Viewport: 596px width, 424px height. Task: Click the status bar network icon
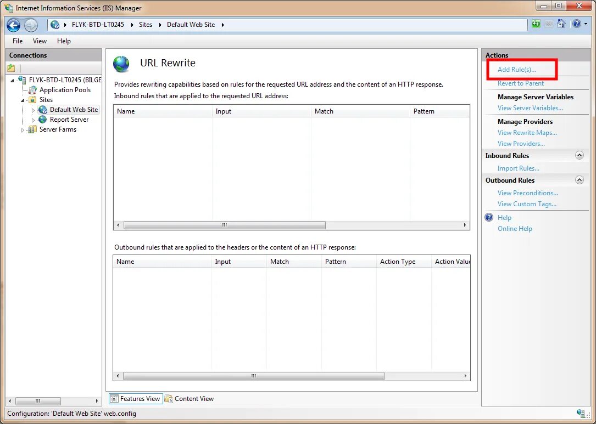click(581, 414)
